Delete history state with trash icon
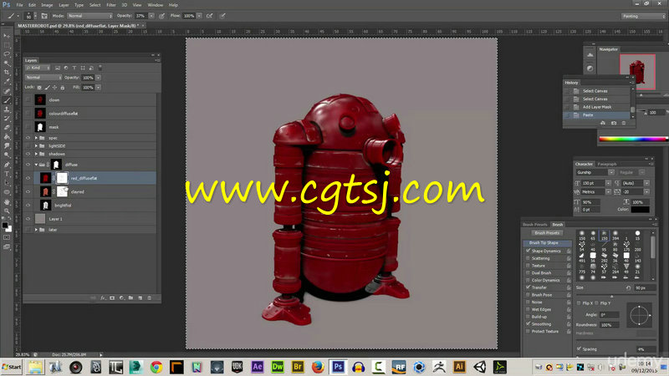The width and height of the screenshot is (669, 376). click(x=623, y=123)
